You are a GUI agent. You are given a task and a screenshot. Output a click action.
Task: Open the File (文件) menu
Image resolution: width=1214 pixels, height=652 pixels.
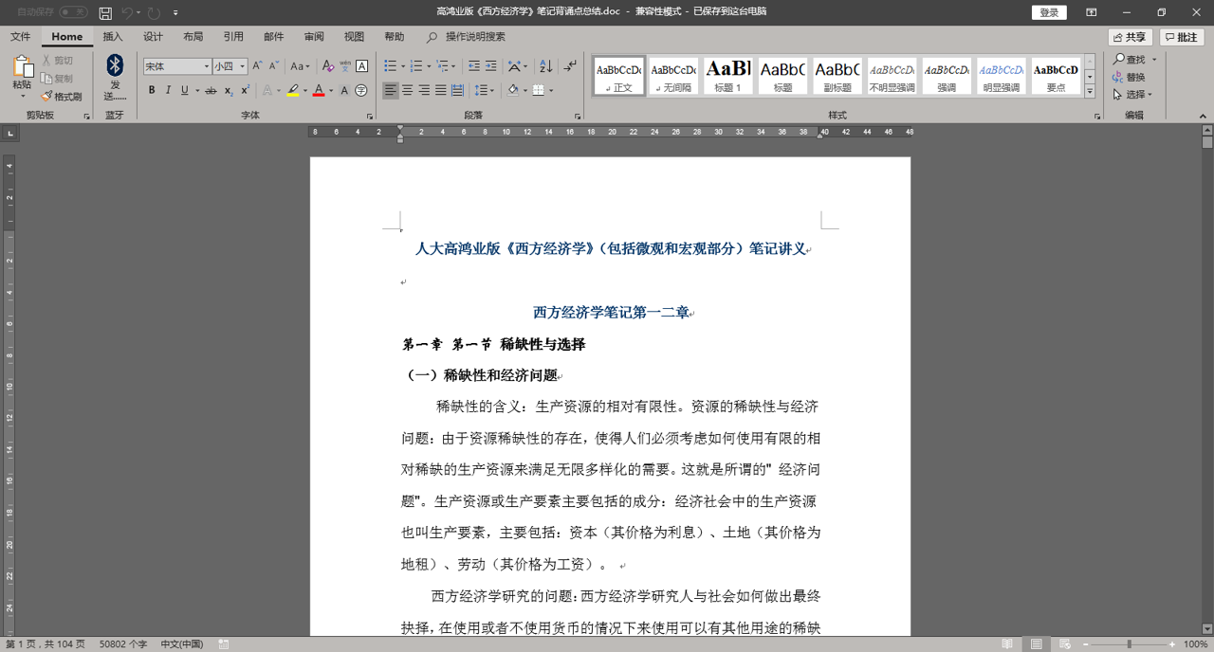point(20,37)
